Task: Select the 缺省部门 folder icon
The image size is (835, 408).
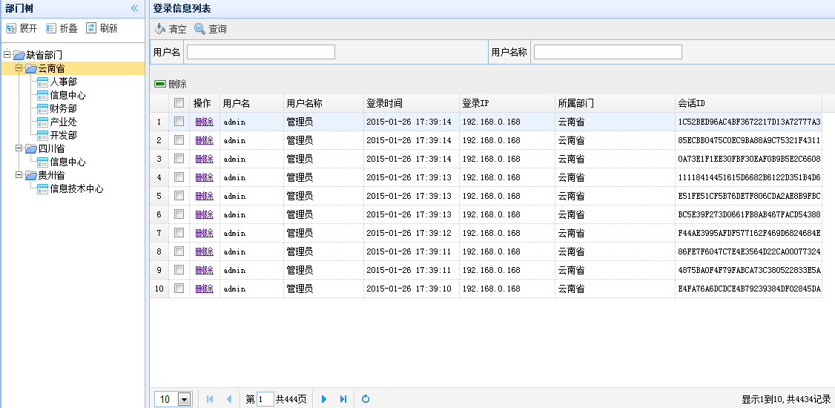Action: pyautogui.click(x=19, y=55)
